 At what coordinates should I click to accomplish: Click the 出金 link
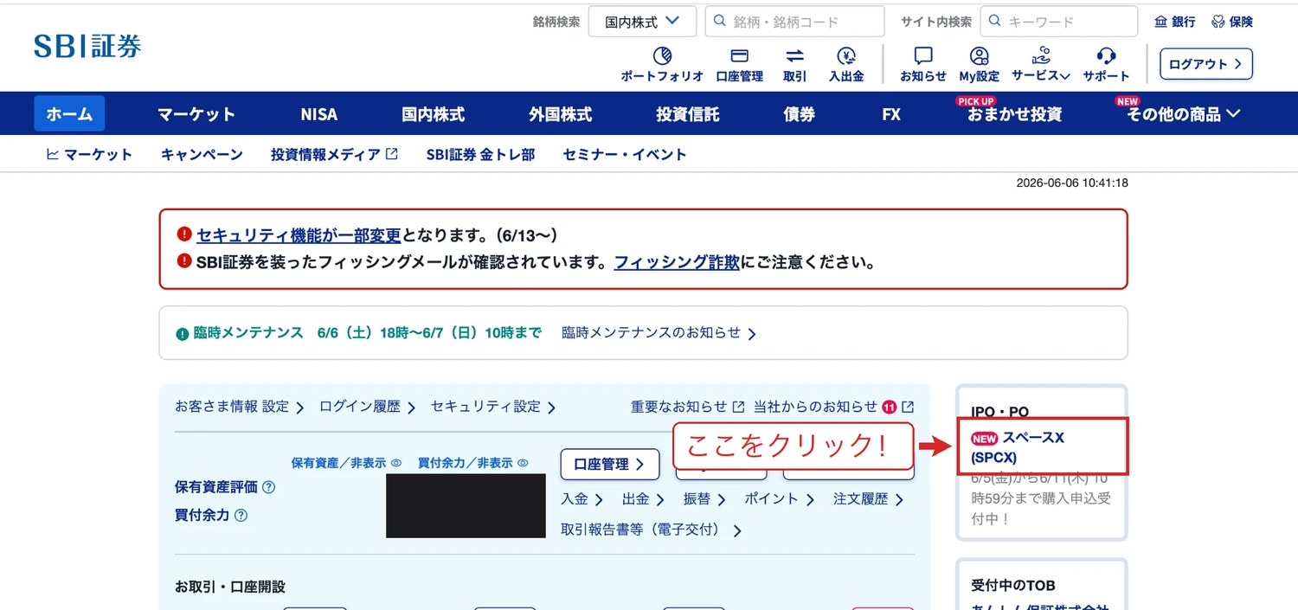coord(642,499)
